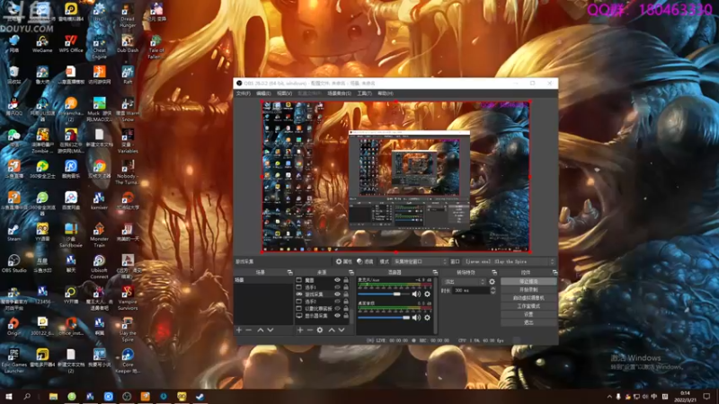Open the 文件(F) menu in OBS

click(243, 93)
